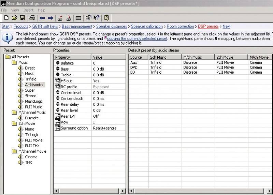Viewport: 273px width, 195px height.
Task: Click the HS out list icon
Action: 58,81
